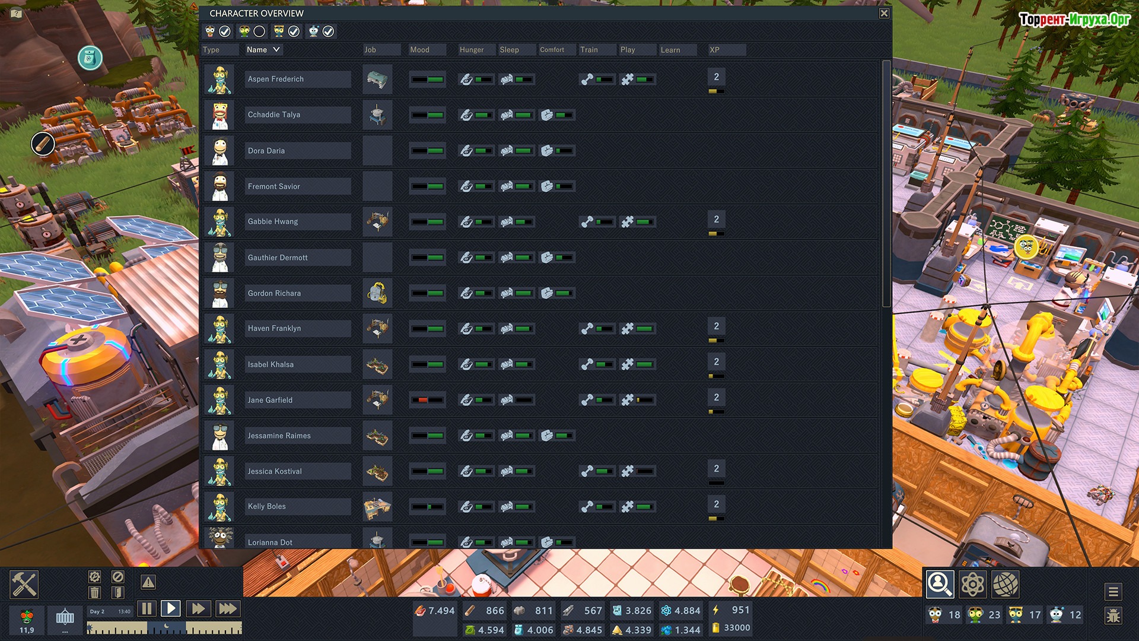1139x641 pixels.
Task: Open the build tools hammer-and-screwdriver menu
Action: 24,585
